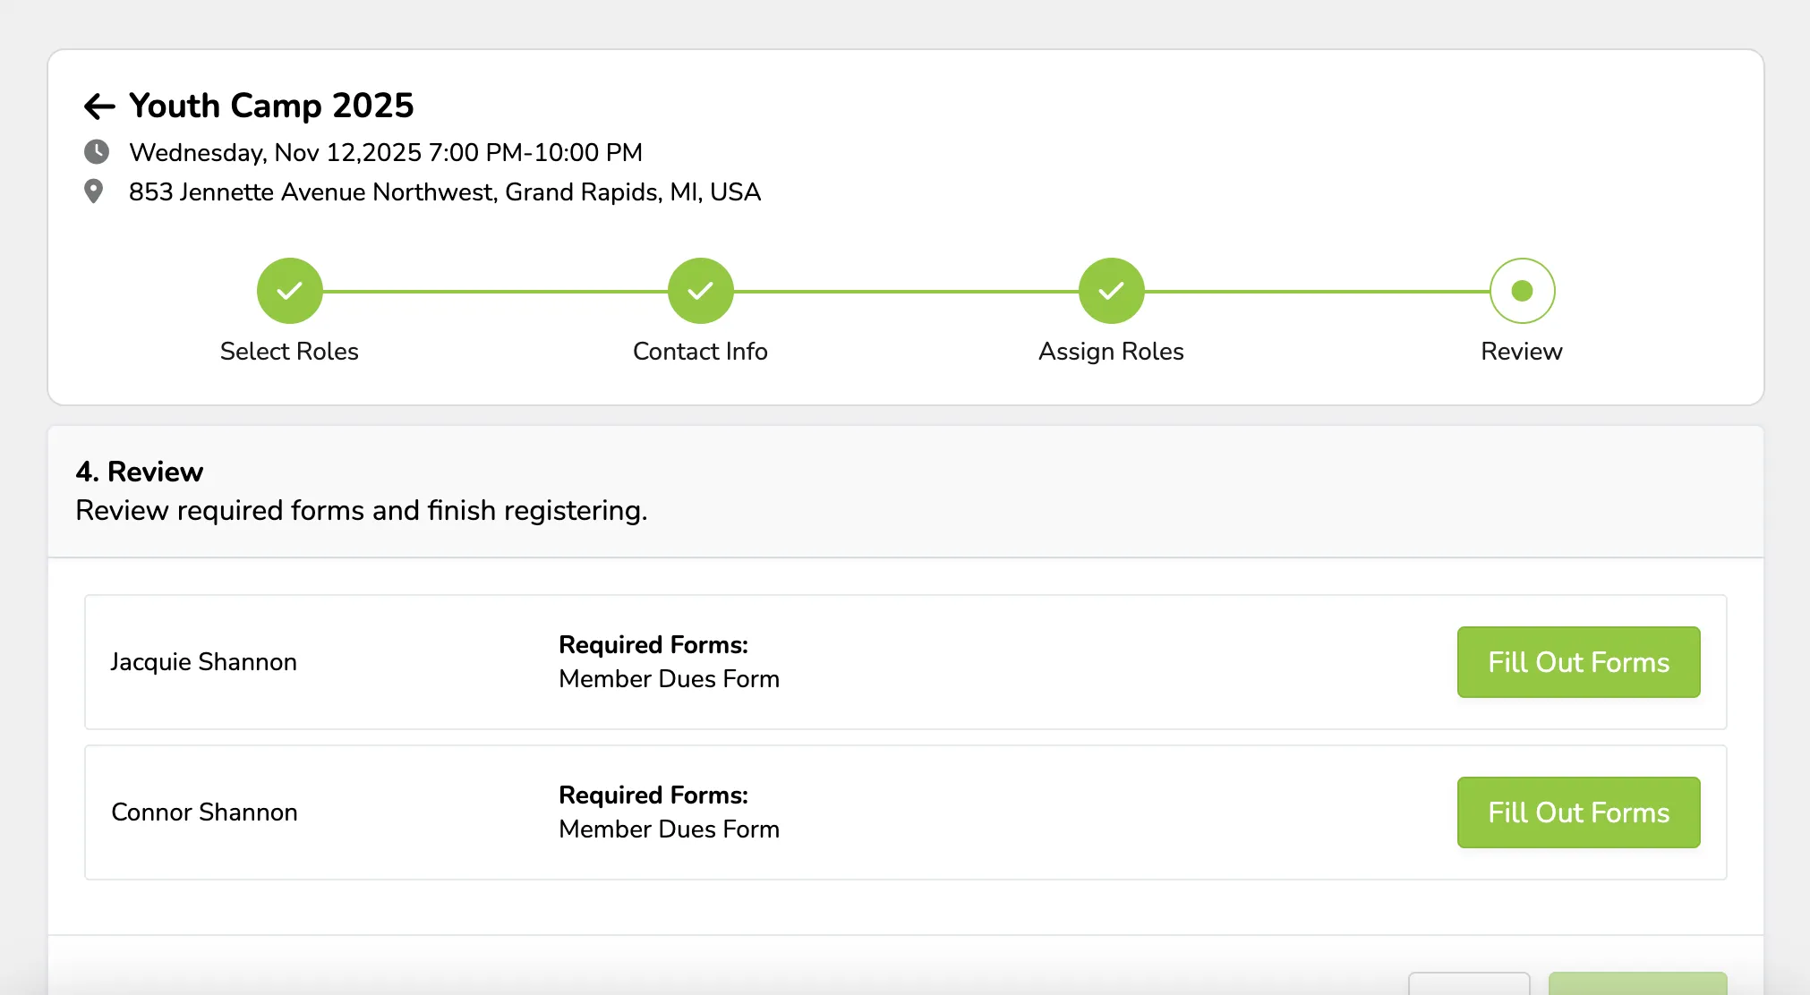Screen dimensions: 1810x995
Task: Click the partially visible green button at bottom
Action: pyautogui.click(x=1637, y=983)
